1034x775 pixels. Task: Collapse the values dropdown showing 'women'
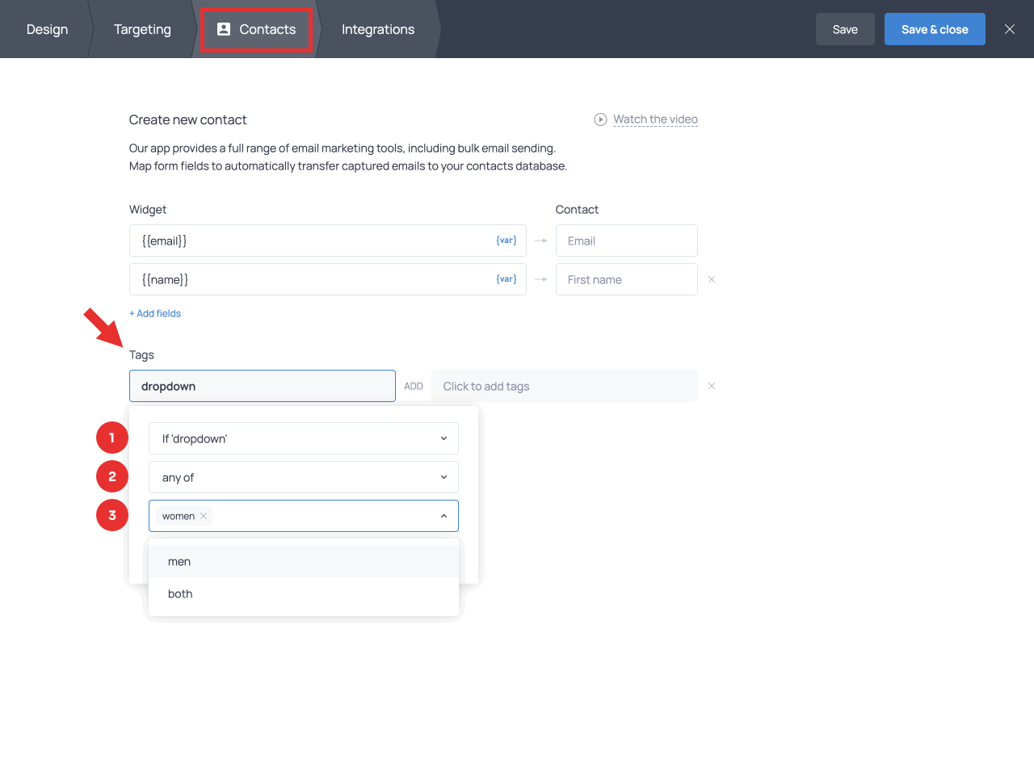click(443, 515)
